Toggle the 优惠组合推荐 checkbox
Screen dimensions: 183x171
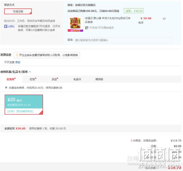click(x=6, y=87)
